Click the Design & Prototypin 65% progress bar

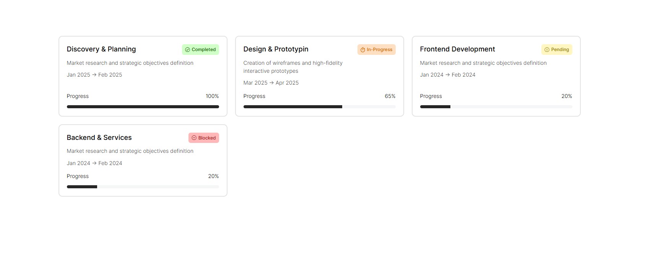319,107
